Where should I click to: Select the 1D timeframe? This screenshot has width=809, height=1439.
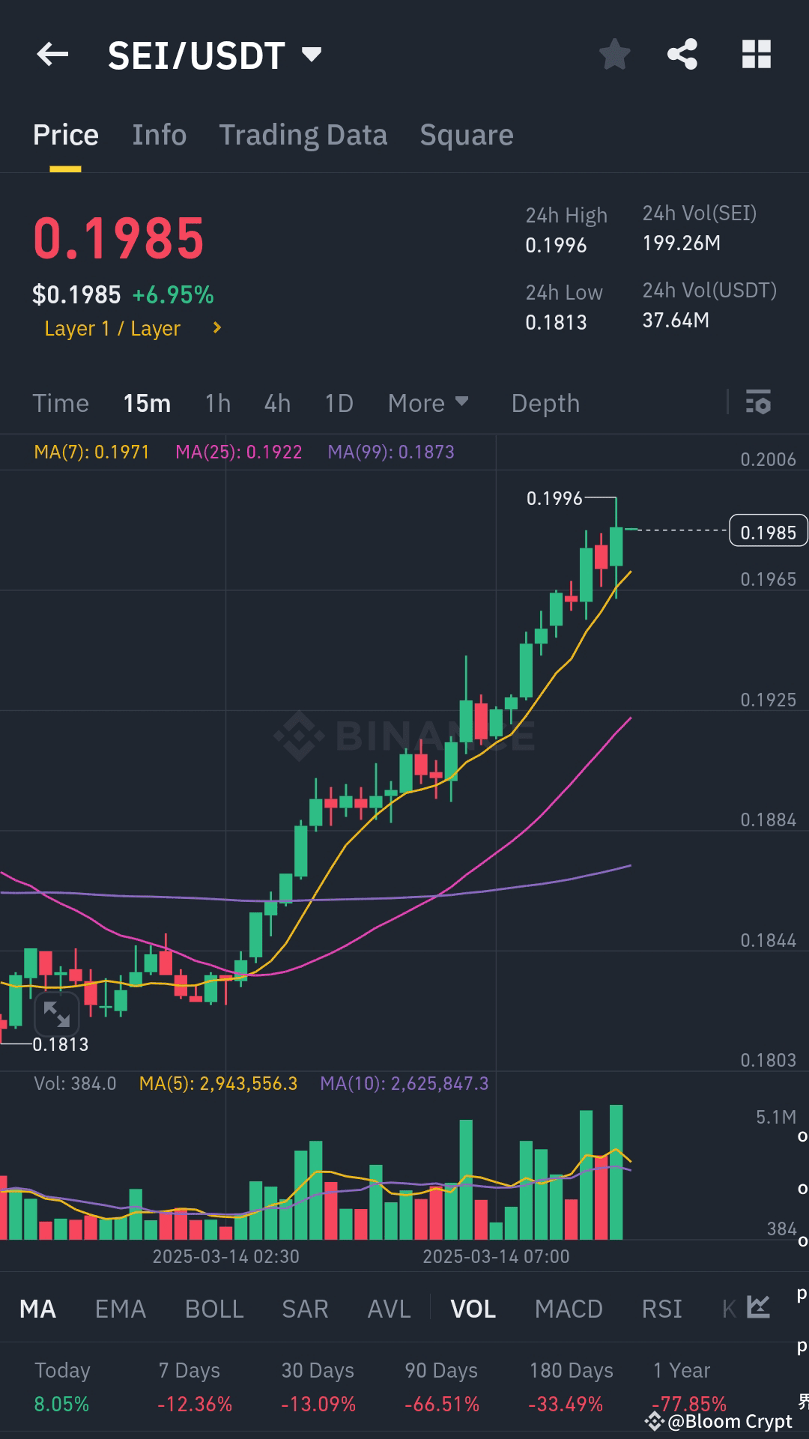point(339,403)
